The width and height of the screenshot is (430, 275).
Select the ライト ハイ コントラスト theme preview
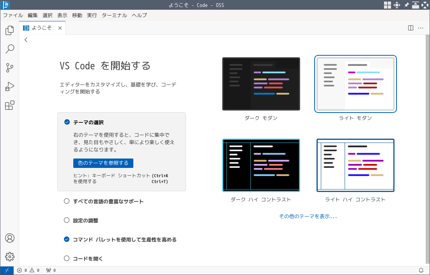point(356,165)
